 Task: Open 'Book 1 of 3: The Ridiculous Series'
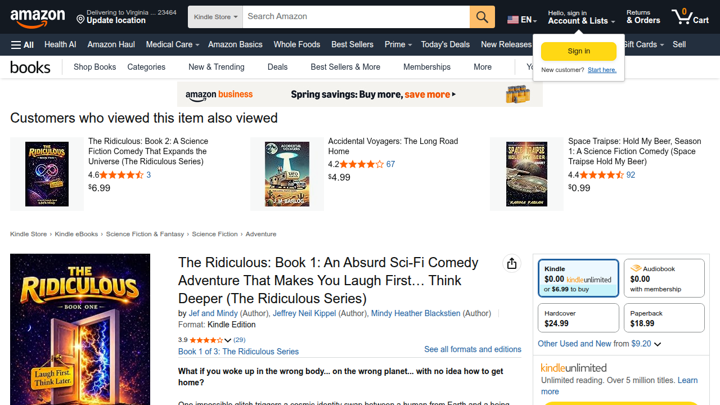click(x=238, y=352)
